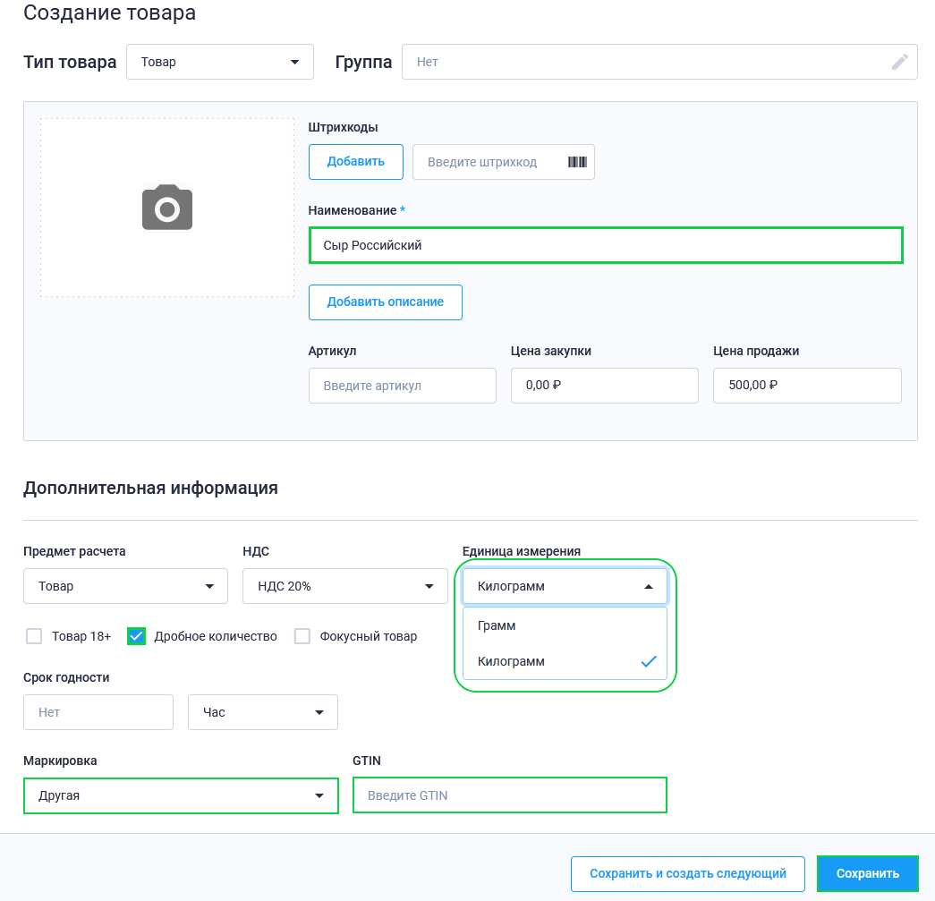Click the GTIN label
The height and width of the screenshot is (901, 935).
pos(367,761)
